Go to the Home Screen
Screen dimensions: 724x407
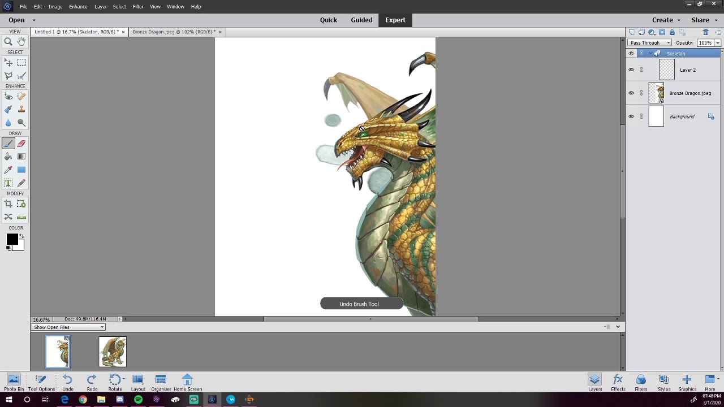188,383
